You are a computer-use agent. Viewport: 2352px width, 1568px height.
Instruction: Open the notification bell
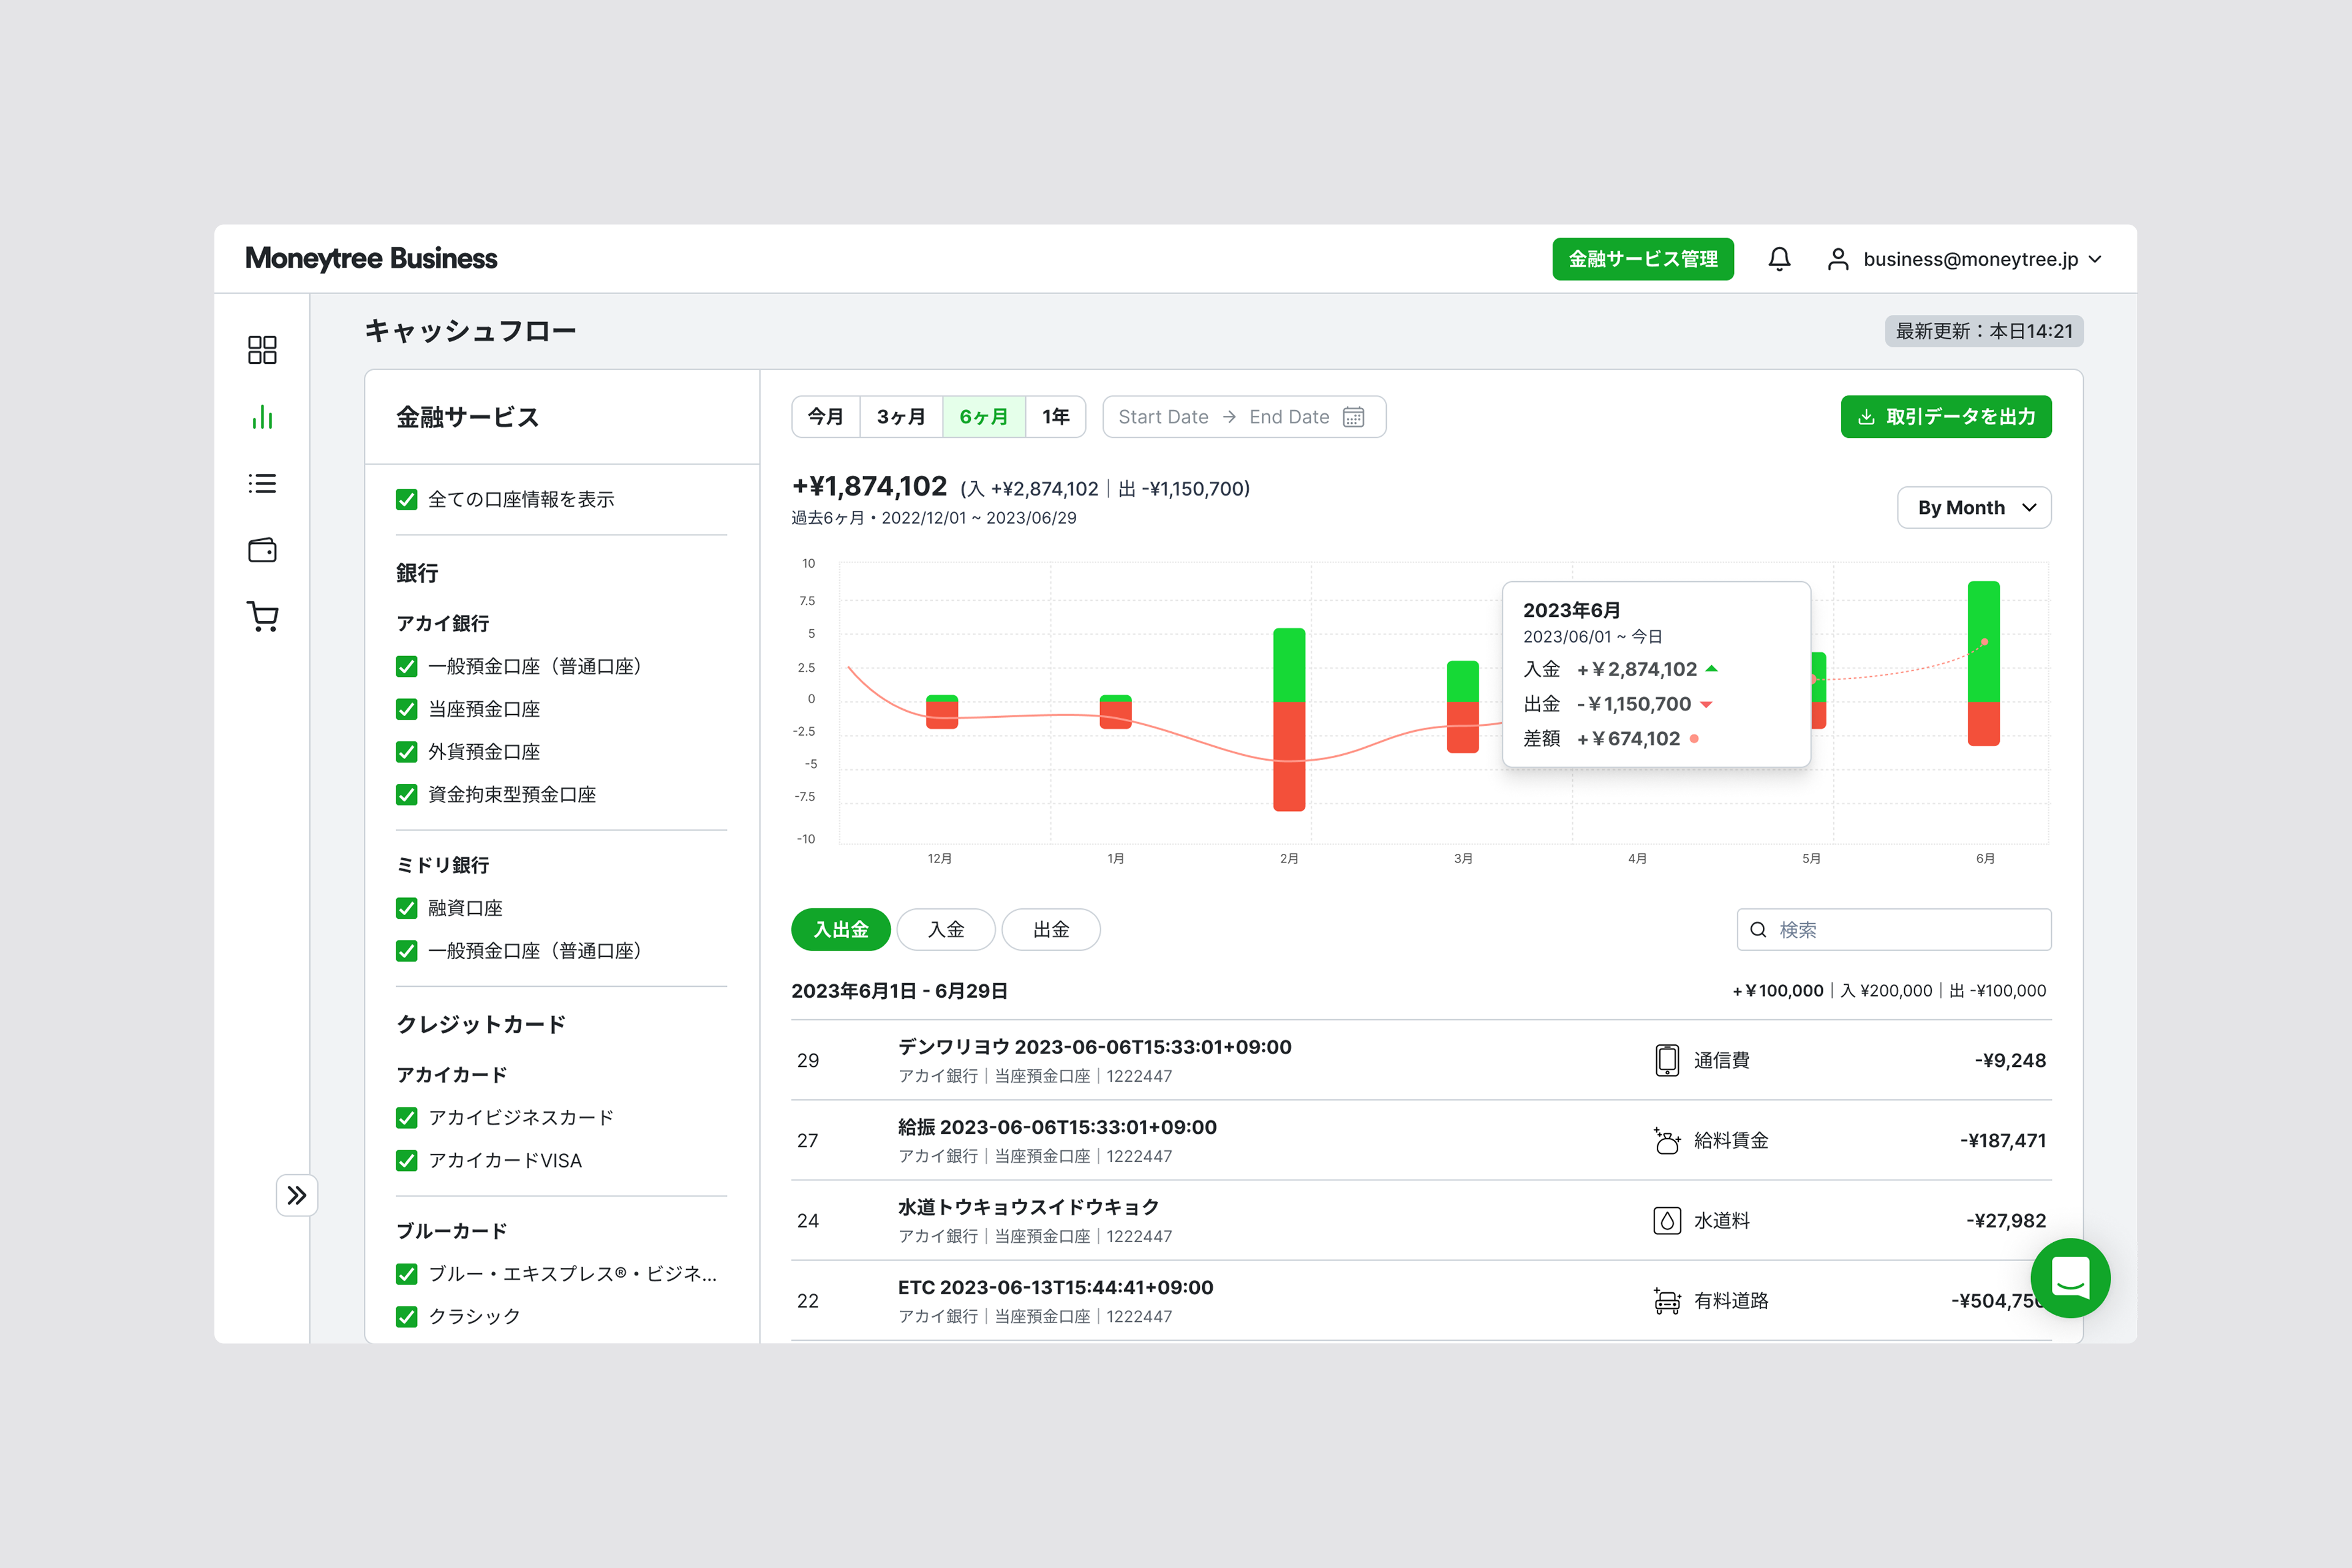(1780, 258)
